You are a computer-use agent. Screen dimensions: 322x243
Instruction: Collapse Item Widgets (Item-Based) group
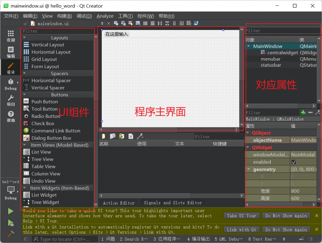25,188
